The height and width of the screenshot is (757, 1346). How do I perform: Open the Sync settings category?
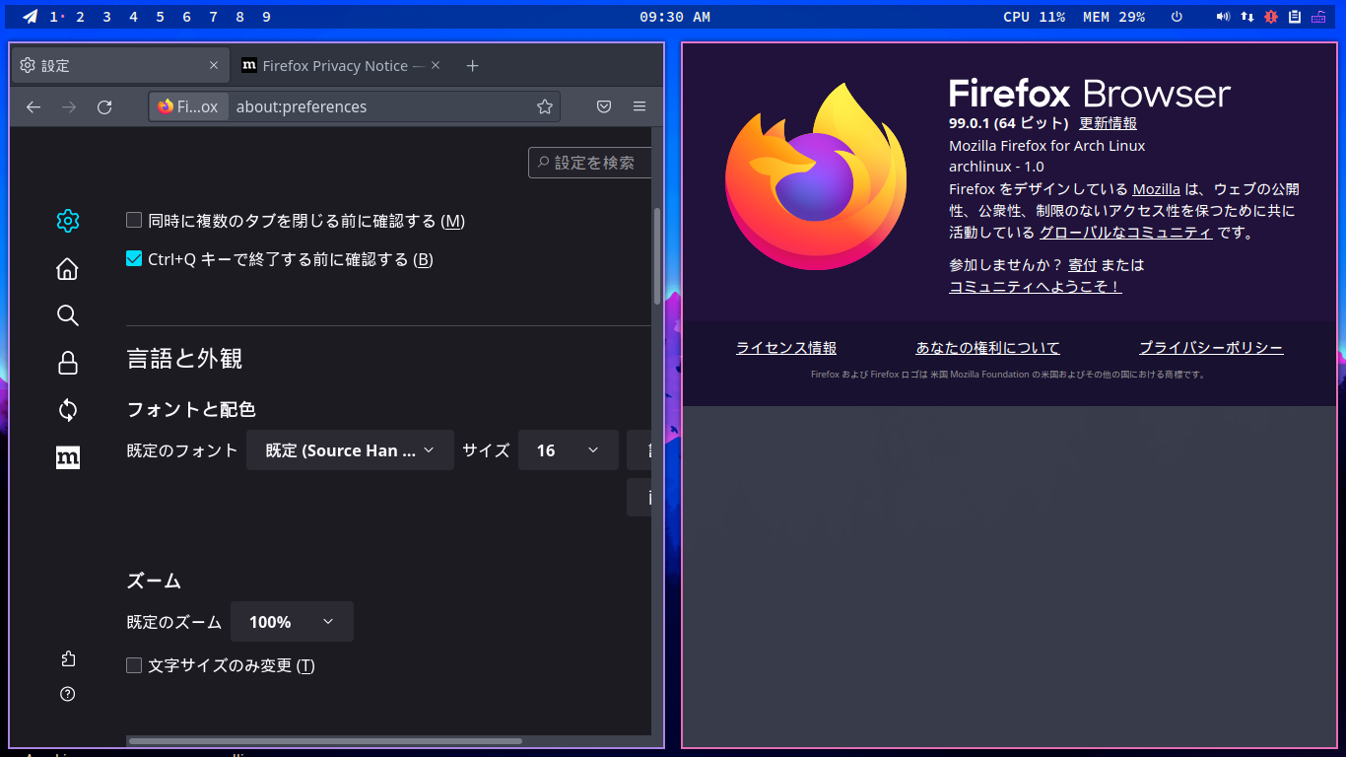(x=67, y=410)
